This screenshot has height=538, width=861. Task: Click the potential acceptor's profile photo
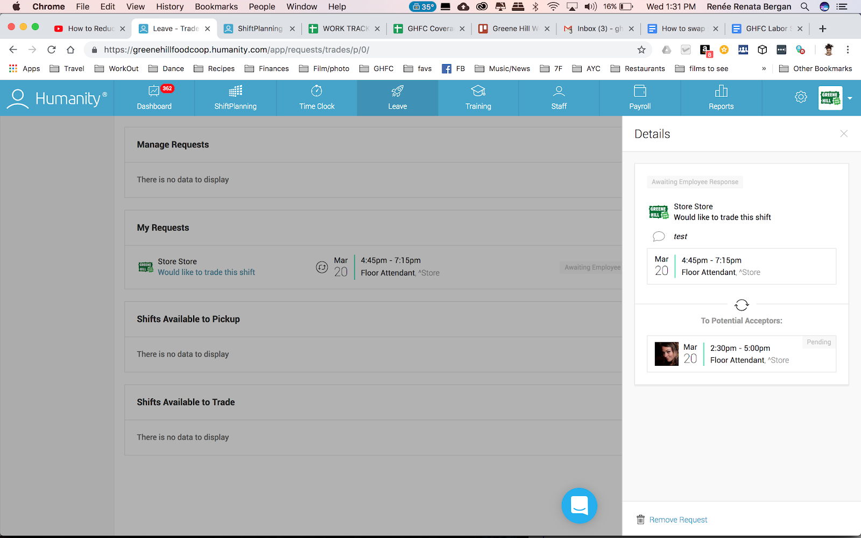tap(666, 354)
